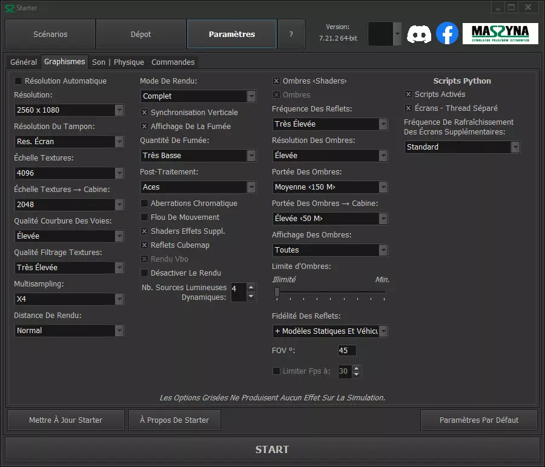This screenshot has height=467, width=545.
Task: Open Portée Des Ombres Moyenne dropdown
Action: pos(330,187)
